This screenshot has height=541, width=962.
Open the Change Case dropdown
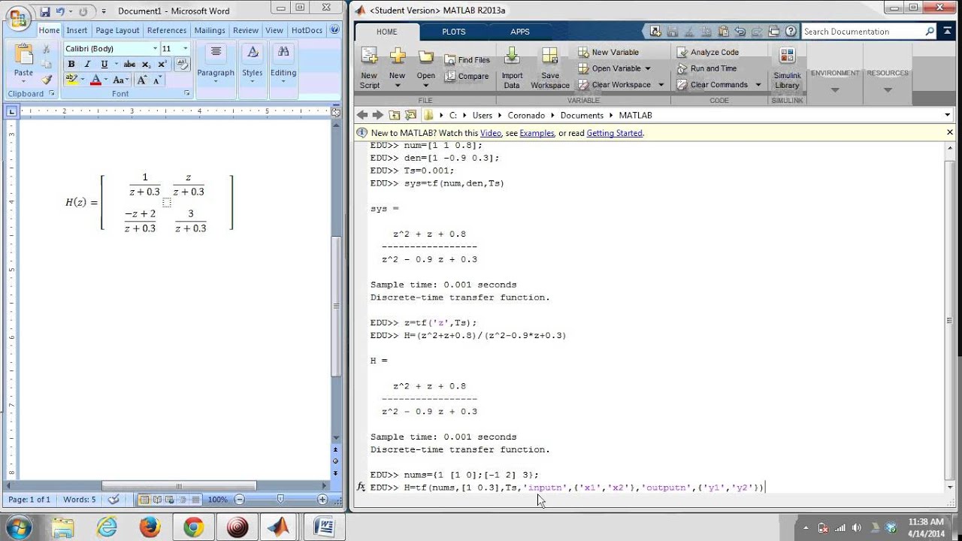pyautogui.click(x=120, y=80)
